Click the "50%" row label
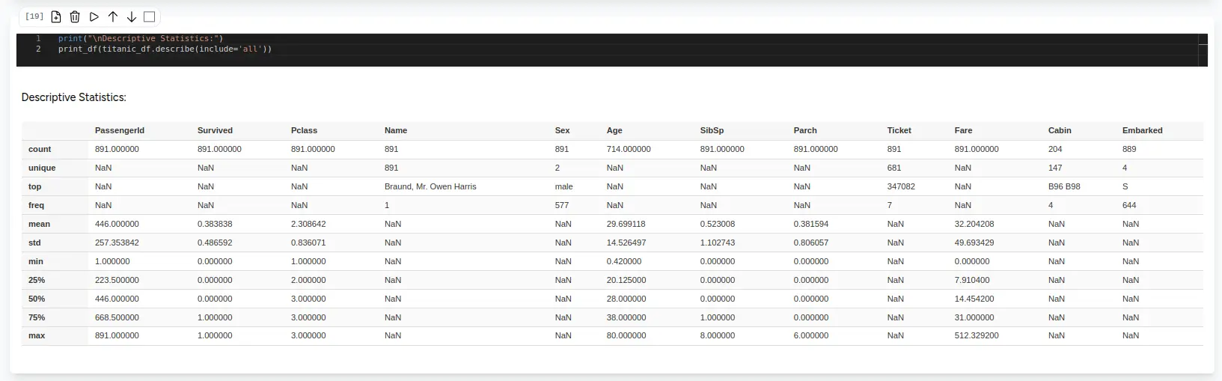The width and height of the screenshot is (1222, 381). click(x=37, y=299)
